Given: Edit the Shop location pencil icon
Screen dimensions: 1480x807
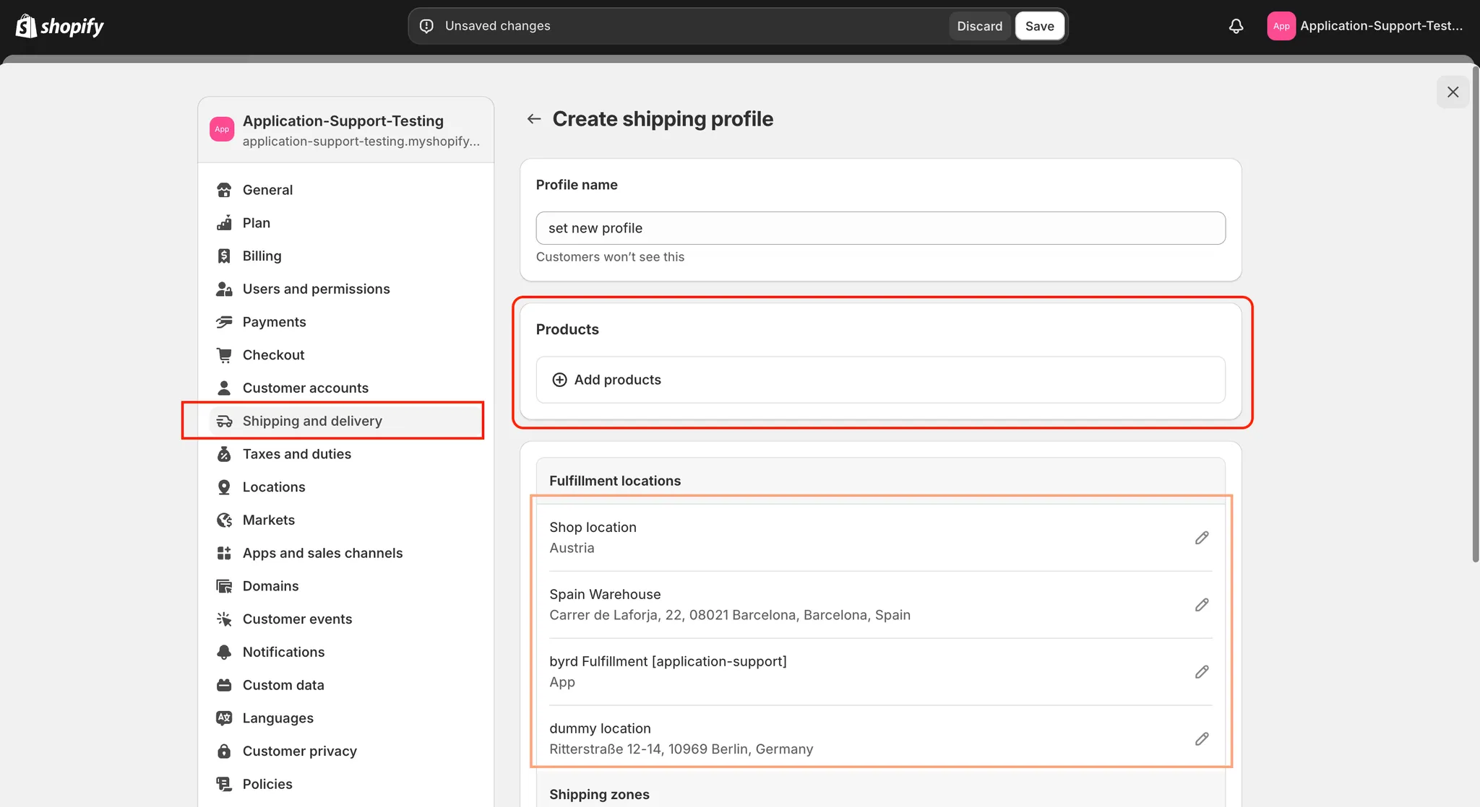Looking at the screenshot, I should coord(1201,538).
